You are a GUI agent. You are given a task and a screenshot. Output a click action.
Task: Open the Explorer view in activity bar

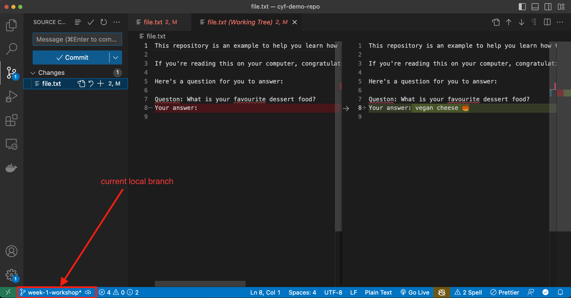pos(11,25)
